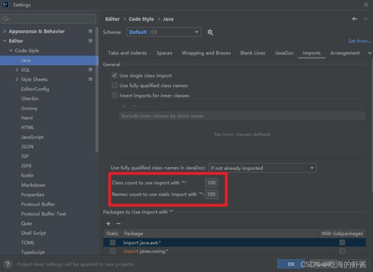
Task: Open the Set from... link
Action: point(359,41)
